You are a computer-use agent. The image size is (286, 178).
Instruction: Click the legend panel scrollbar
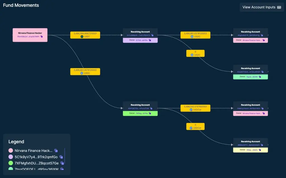coord(65,156)
